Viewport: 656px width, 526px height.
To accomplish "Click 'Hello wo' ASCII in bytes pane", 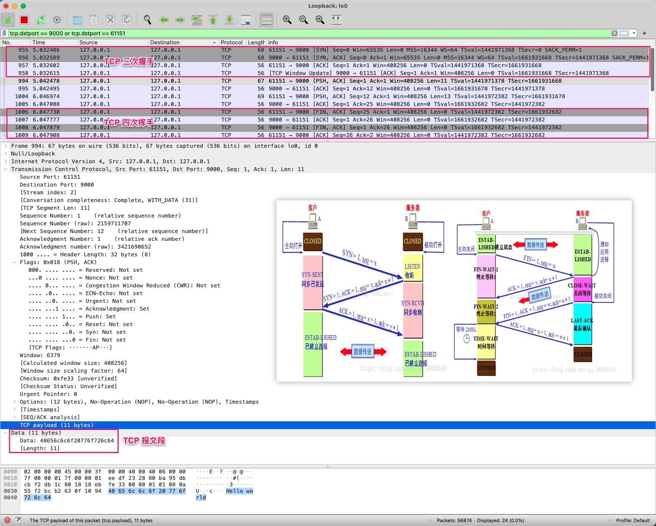I will point(239,491).
